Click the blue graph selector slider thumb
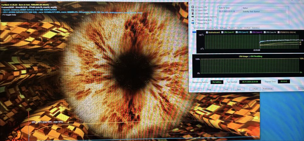 tap(195, 32)
